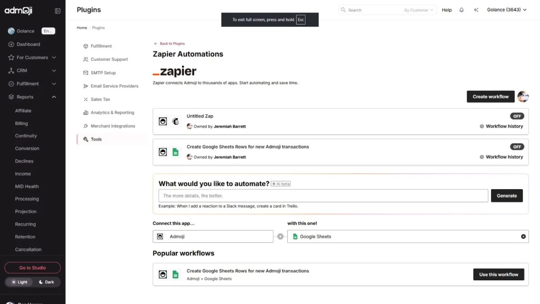This screenshot has width=540, height=304.
Task: Switch to Light theme
Action: 19,282
